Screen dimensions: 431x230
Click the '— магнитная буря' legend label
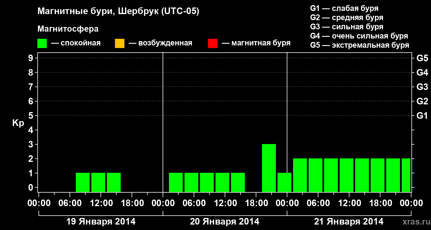(x=256, y=43)
